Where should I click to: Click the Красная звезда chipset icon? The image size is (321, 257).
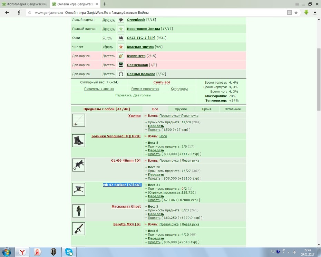[x=121, y=47]
